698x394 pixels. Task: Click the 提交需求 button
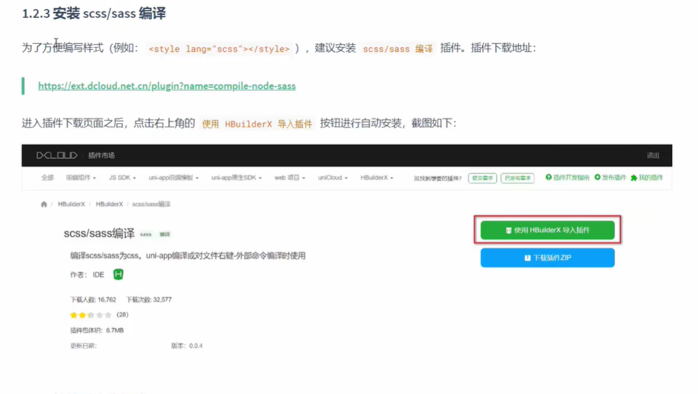pyautogui.click(x=483, y=178)
